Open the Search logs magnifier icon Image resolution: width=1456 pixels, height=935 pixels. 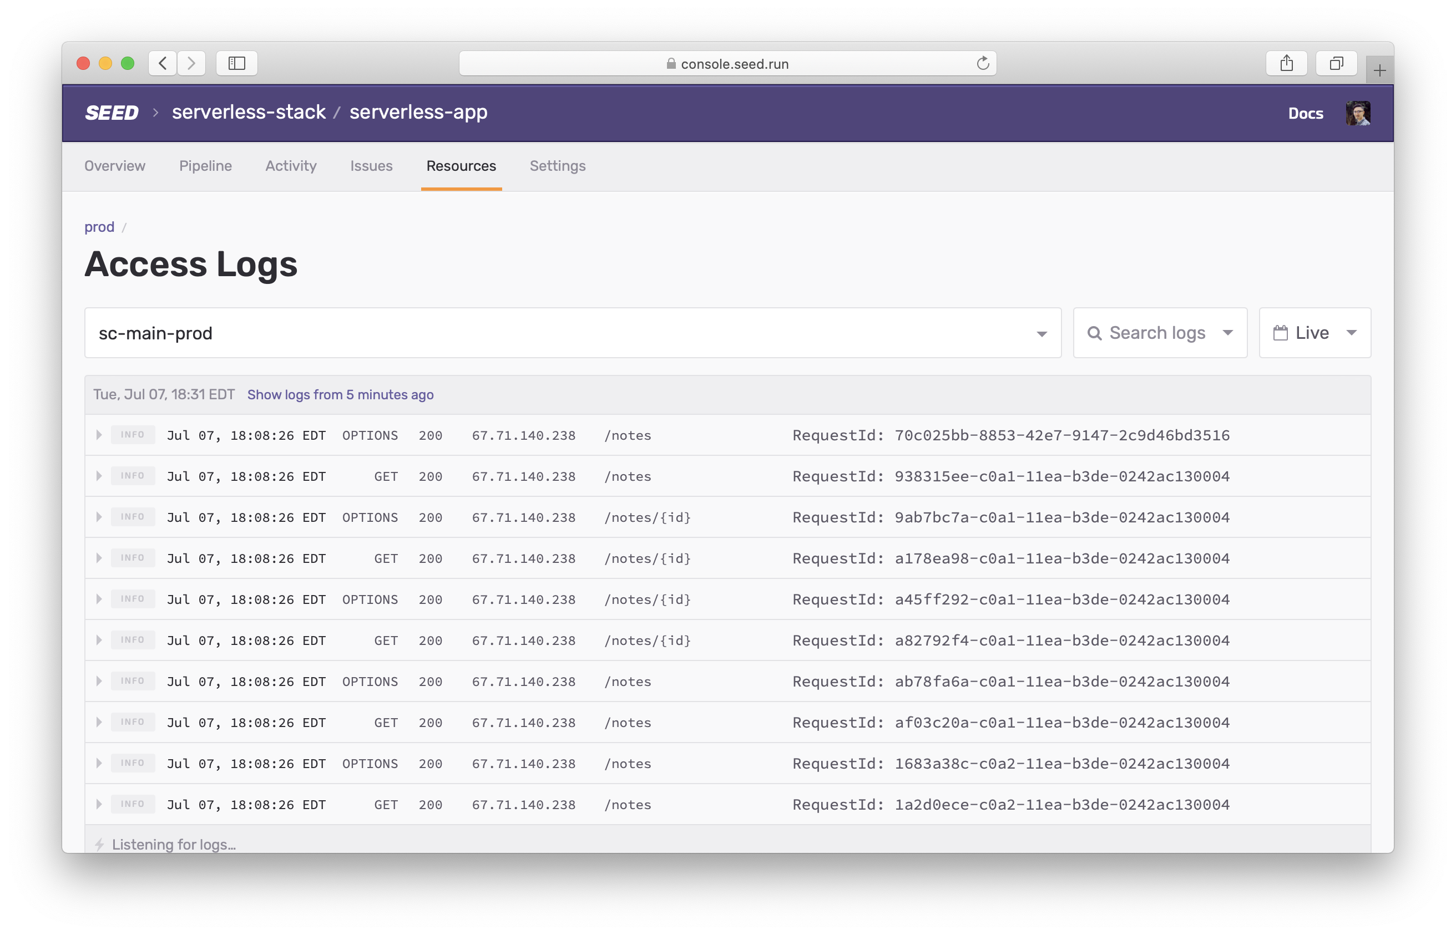pos(1095,332)
